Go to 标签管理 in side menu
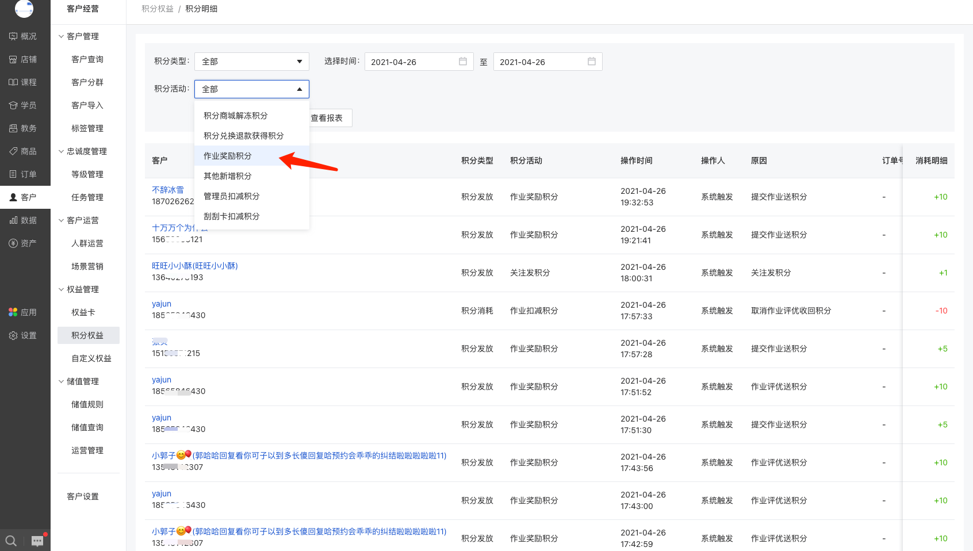This screenshot has width=973, height=551. (x=87, y=128)
